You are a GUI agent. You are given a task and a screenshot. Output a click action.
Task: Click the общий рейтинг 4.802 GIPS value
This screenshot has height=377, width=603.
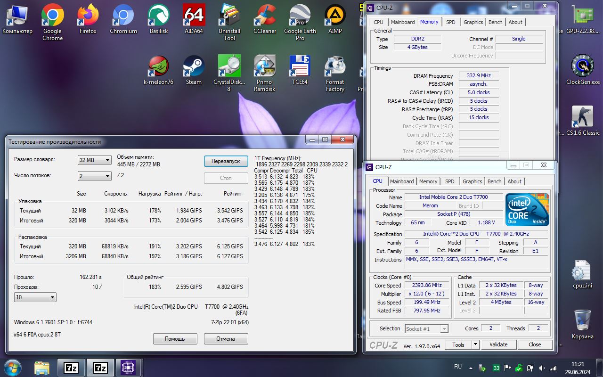230,287
